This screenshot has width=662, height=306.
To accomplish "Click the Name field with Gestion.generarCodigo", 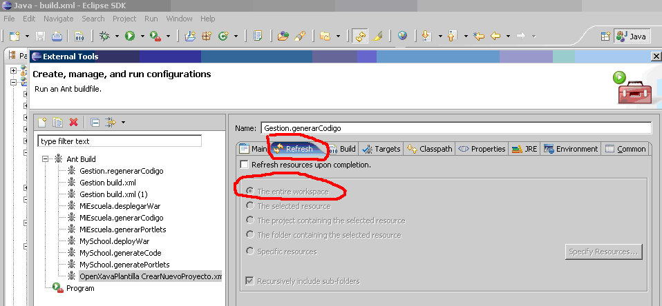I will [x=456, y=128].
